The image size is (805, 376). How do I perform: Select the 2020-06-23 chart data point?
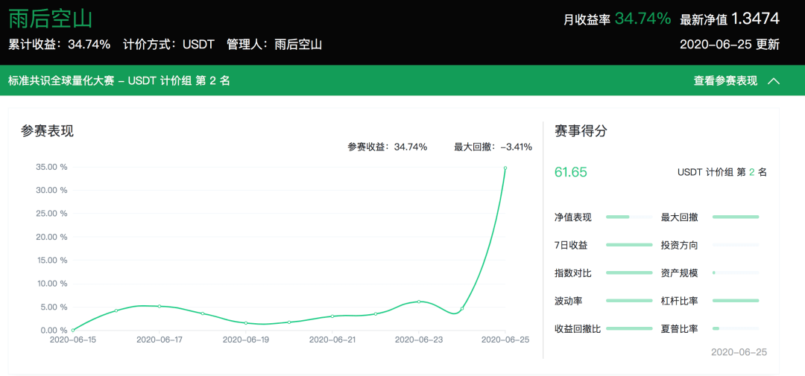[x=419, y=302]
